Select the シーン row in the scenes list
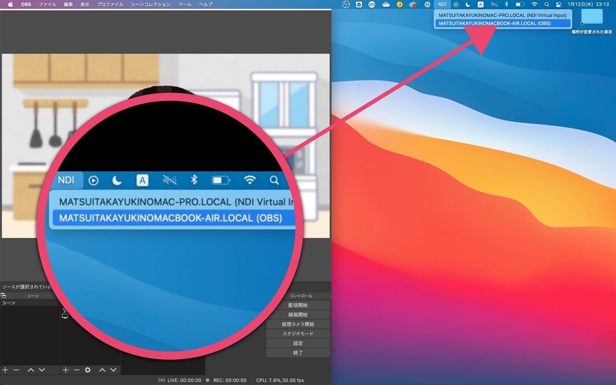 coord(30,303)
